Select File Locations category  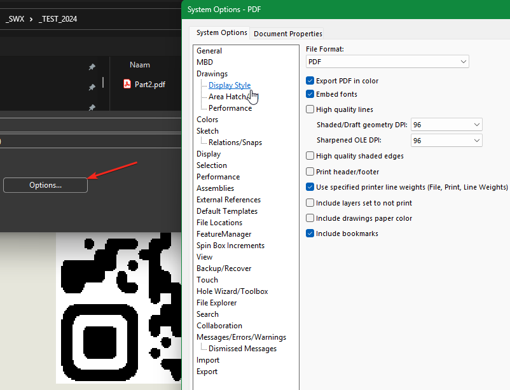pyautogui.click(x=219, y=223)
